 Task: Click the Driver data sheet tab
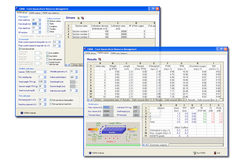(77, 65)
